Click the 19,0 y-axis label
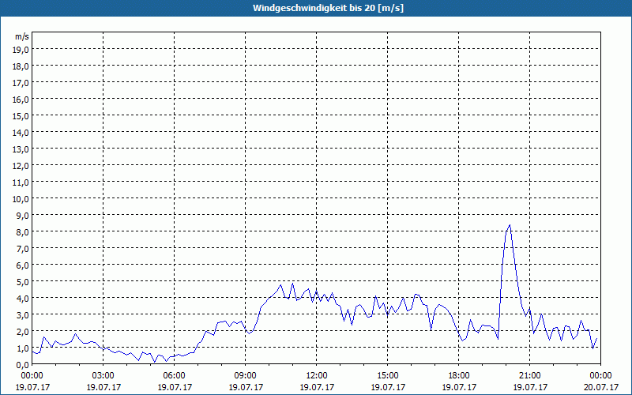This screenshot has width=632, height=395. tap(22, 49)
